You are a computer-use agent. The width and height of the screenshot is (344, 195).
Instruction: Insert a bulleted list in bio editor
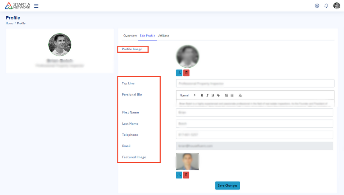tap(232, 95)
